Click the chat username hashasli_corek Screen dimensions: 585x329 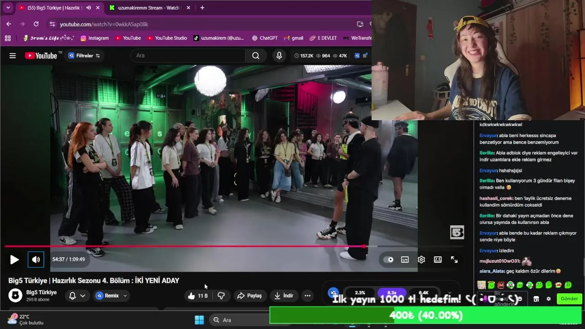point(496,198)
